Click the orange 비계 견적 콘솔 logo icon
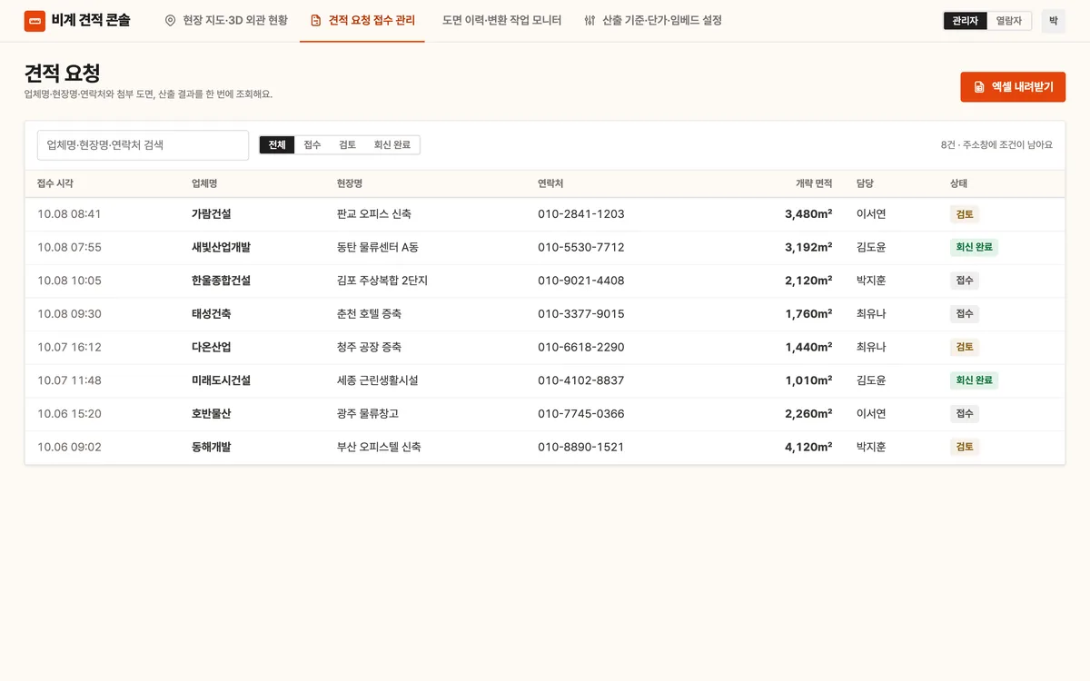The image size is (1090, 681). [35, 20]
